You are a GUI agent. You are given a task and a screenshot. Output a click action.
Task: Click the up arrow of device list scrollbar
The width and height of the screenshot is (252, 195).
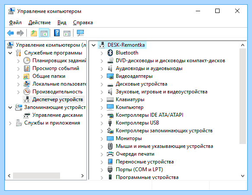242,45
